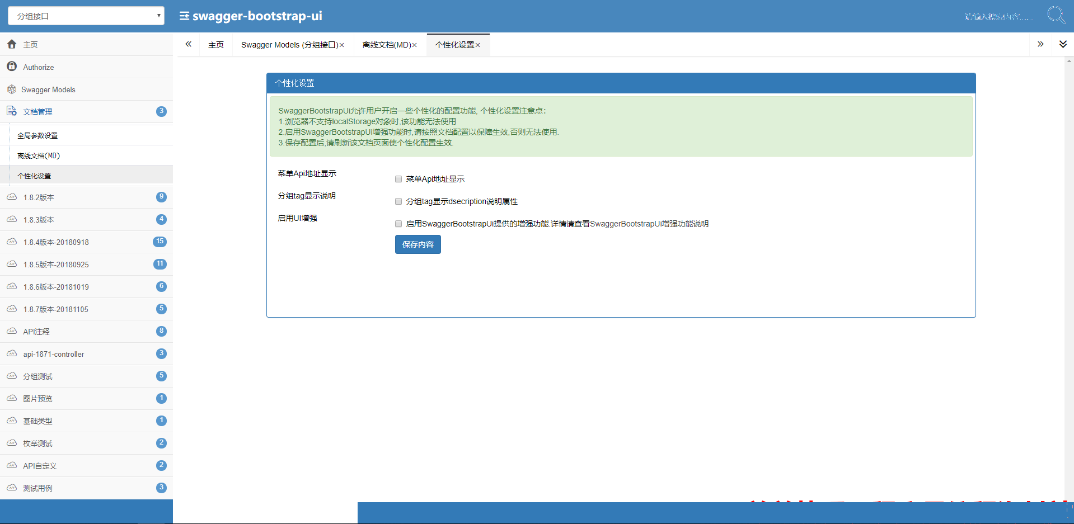Click cloud icon beside 分组测试
The height and width of the screenshot is (524, 1074).
pos(12,376)
